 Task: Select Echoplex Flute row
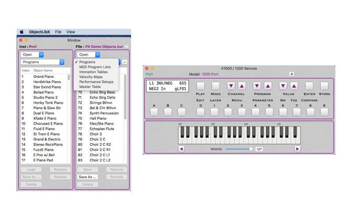(x=100, y=129)
